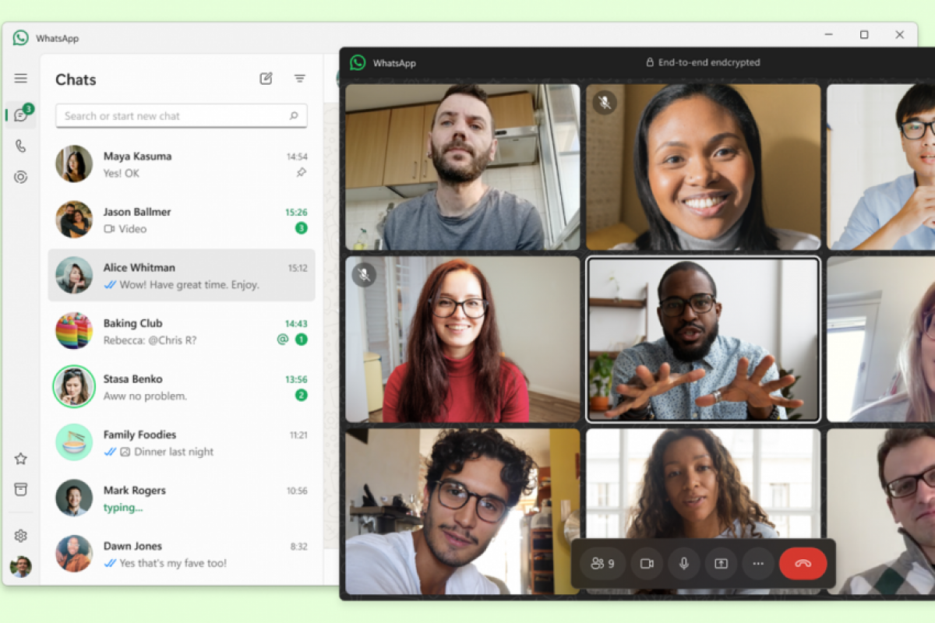Share your screen in the call

point(721,563)
